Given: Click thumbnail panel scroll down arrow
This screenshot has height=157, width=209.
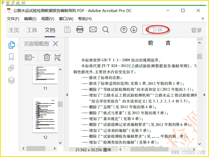Looking at the screenshot, I should 60,143.
